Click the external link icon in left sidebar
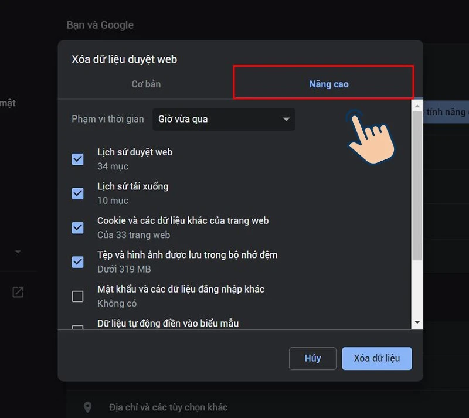This screenshot has height=418, width=469. tap(18, 292)
